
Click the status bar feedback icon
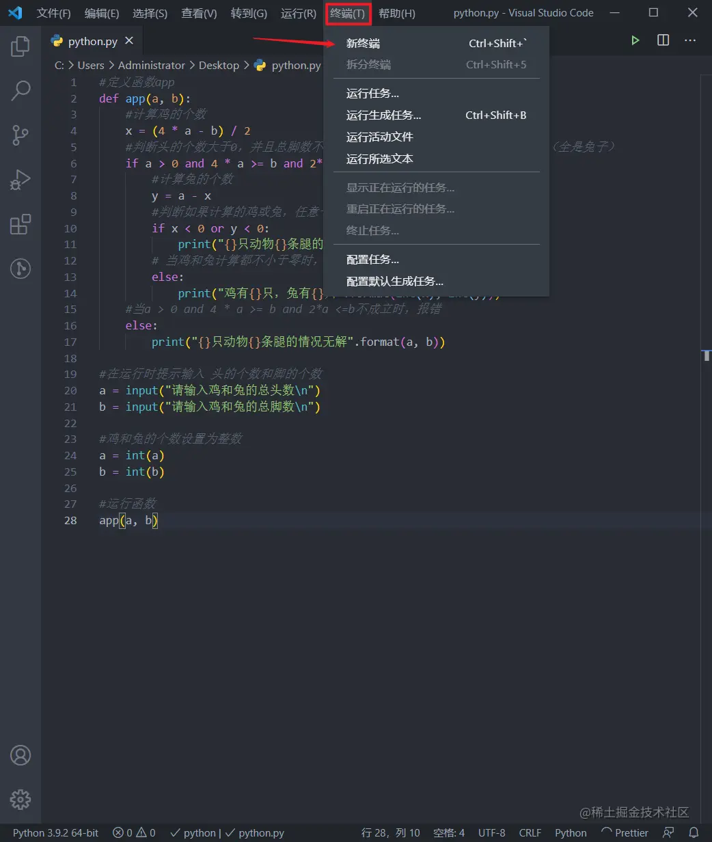point(668,832)
